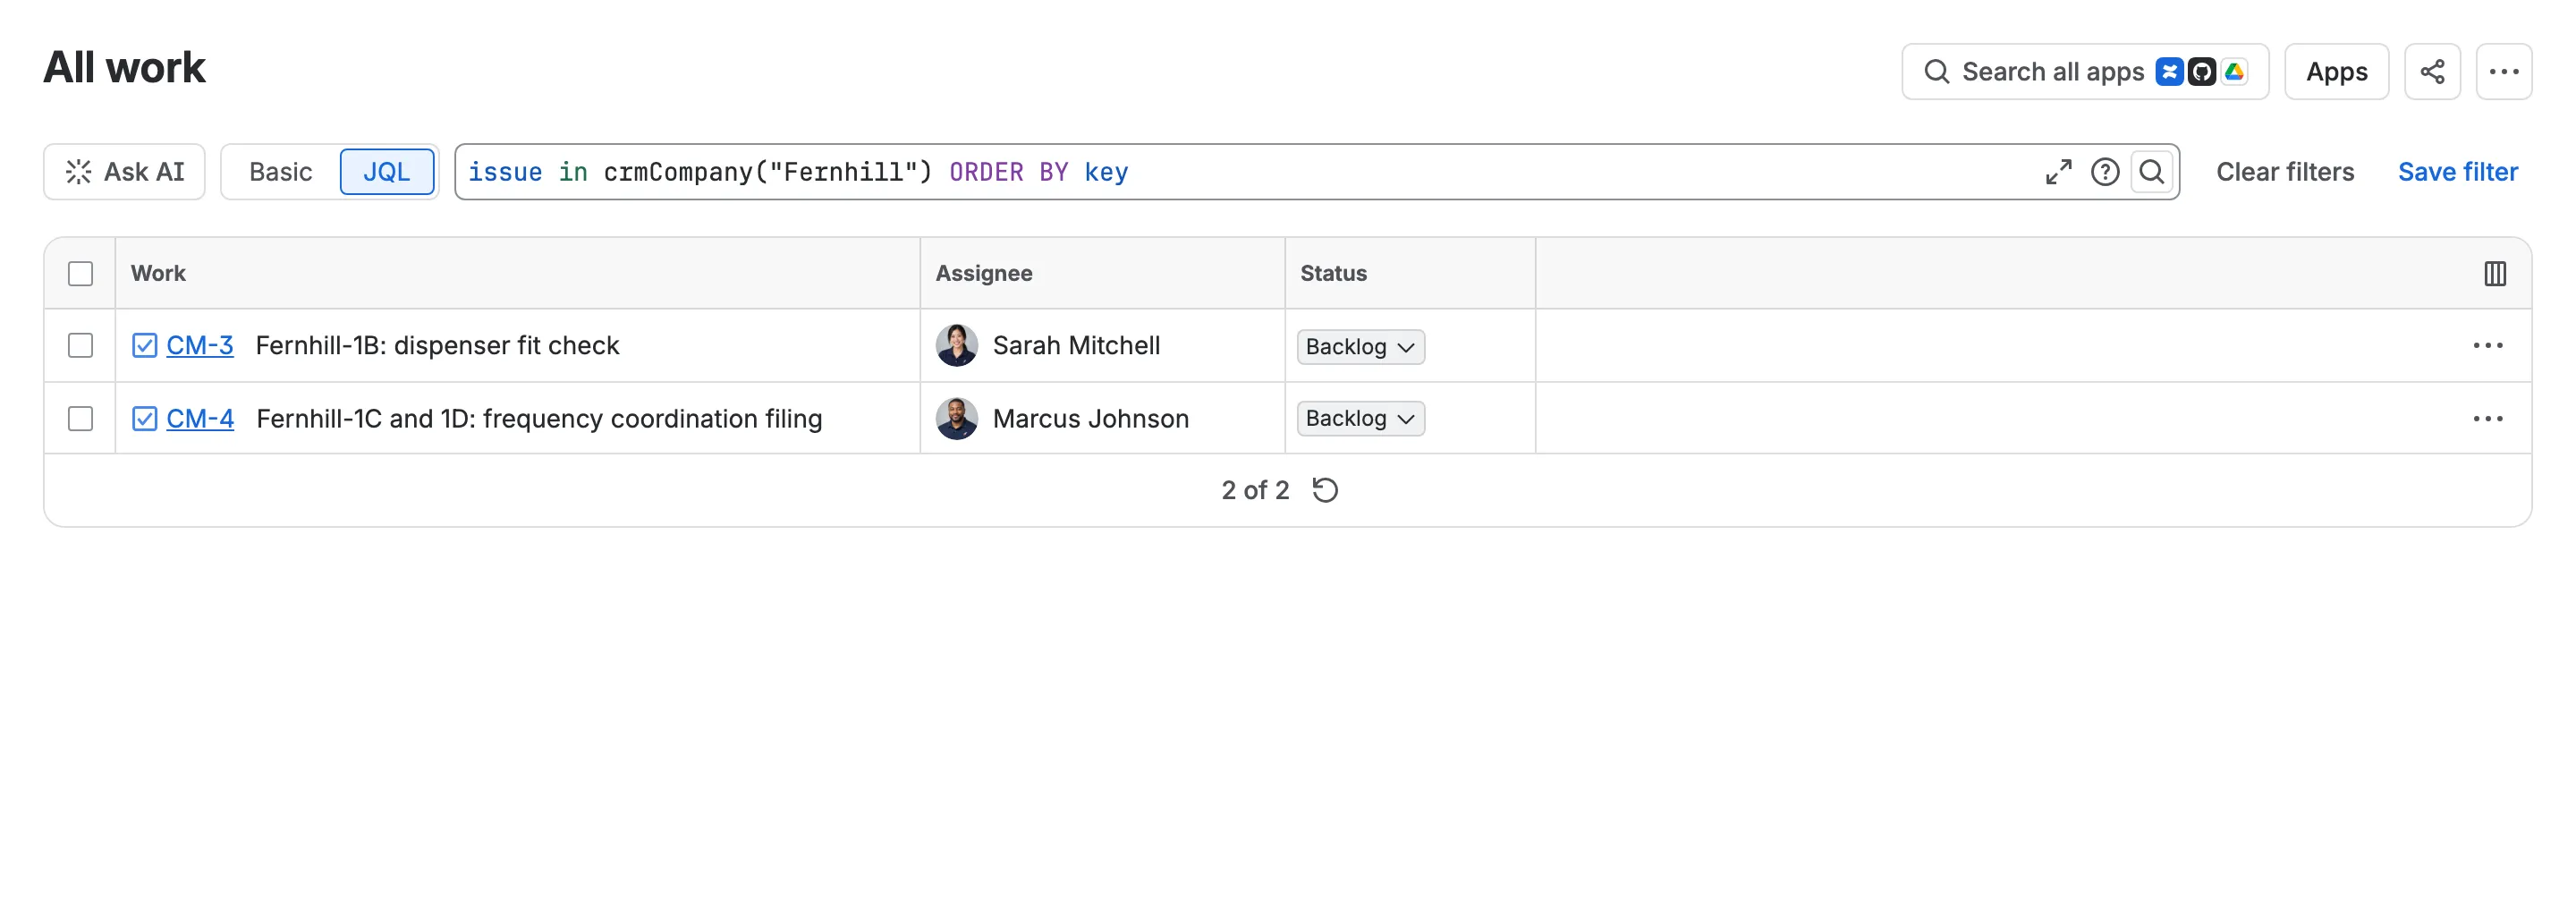Refresh results with the circular arrow icon
The image size is (2576, 916).
pyautogui.click(x=1325, y=490)
